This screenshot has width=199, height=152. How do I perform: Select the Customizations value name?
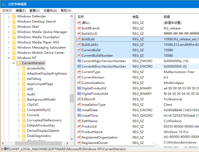coord(93,83)
